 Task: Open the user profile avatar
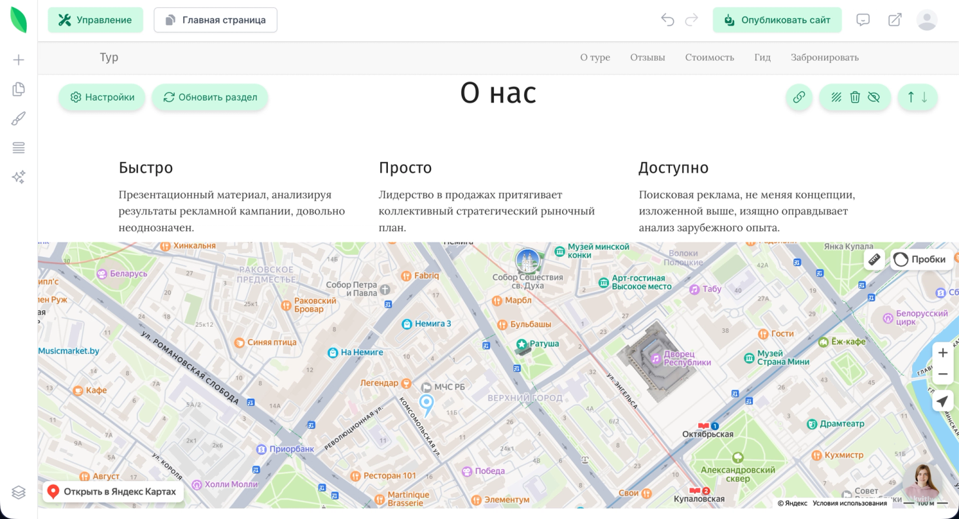point(927,20)
